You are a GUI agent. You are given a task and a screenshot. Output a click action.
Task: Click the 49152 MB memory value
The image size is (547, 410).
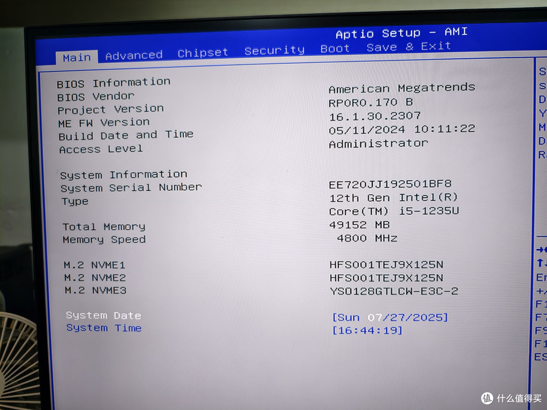360,225
